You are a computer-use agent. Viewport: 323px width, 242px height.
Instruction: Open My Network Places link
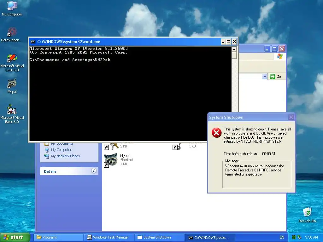point(65,156)
